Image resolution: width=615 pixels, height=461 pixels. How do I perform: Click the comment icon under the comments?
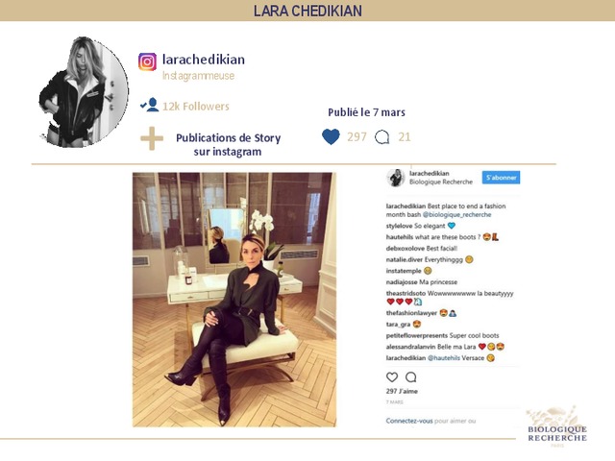(x=410, y=377)
